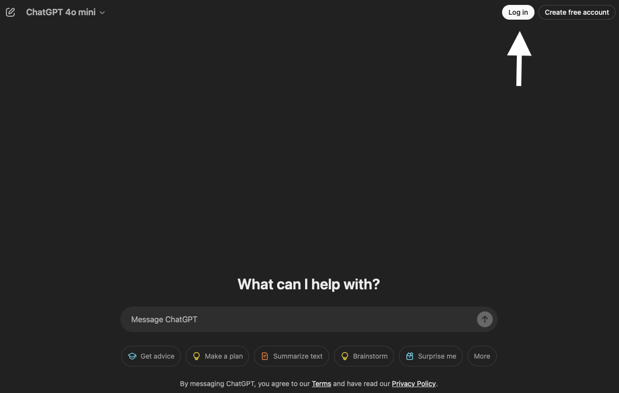
Task: Choose the Make a plan suggestion
Action: (x=217, y=356)
